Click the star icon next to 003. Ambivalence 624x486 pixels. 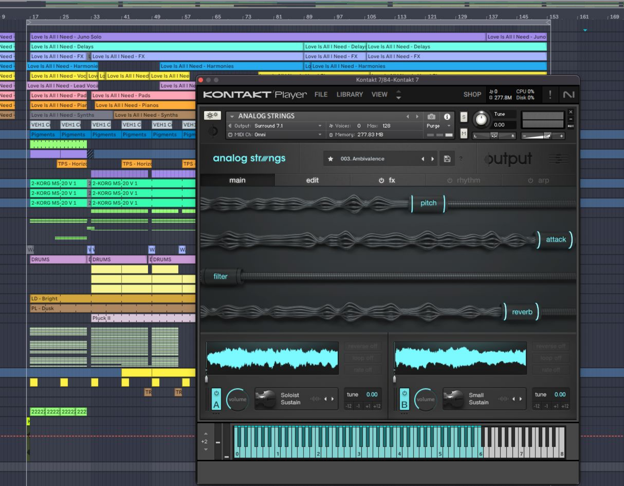(330, 159)
